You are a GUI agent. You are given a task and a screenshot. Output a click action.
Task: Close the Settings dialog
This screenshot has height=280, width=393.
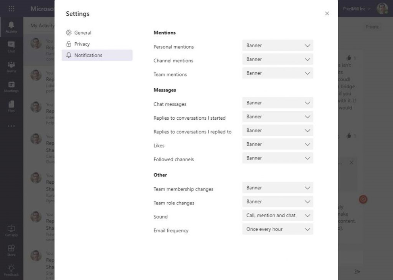pyautogui.click(x=327, y=14)
